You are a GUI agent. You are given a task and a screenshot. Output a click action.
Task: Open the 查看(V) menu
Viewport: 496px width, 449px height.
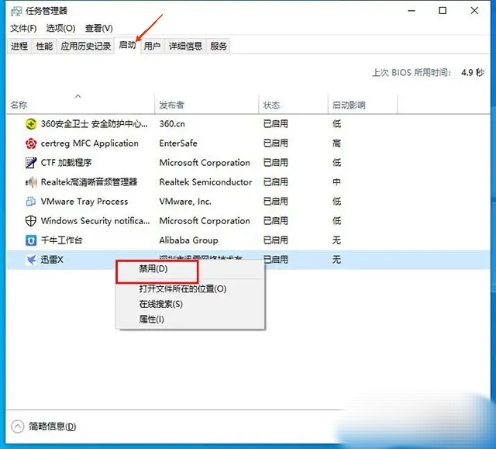98,29
